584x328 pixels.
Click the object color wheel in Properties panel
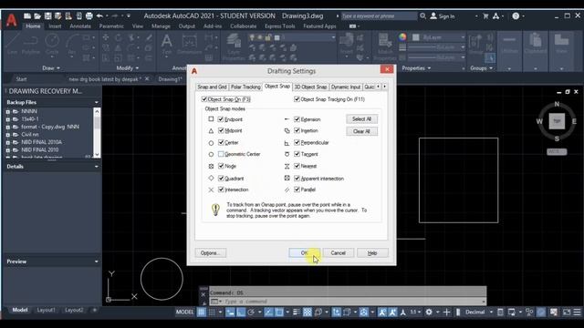[402, 37]
